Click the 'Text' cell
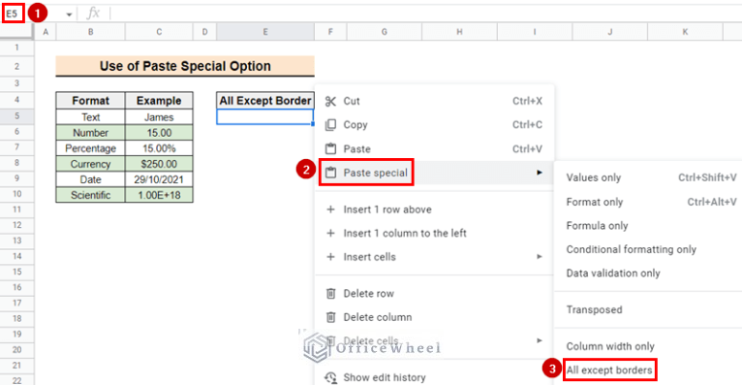Viewport: 742px width, 385px height. 90,117
